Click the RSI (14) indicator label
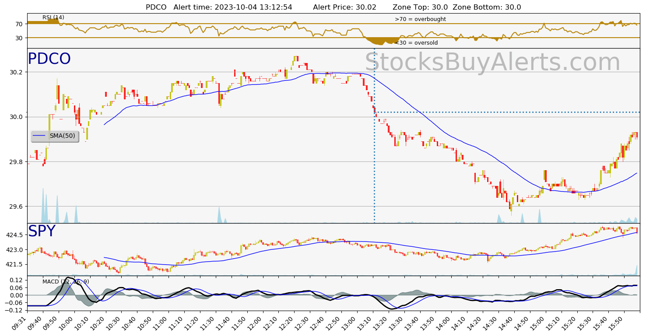Image resolution: width=646 pixels, height=336 pixels. pos(53,17)
